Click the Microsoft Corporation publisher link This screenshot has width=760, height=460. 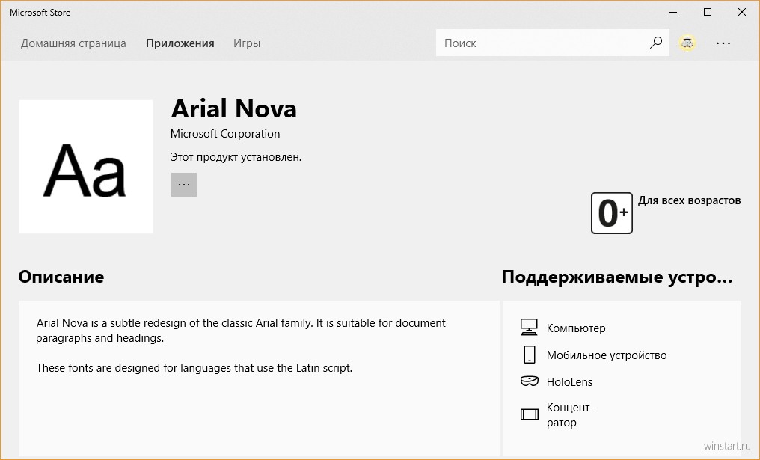point(225,134)
